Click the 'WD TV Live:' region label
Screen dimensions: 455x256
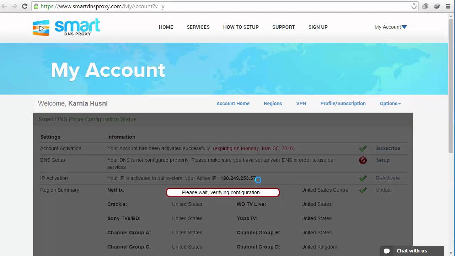(251, 204)
